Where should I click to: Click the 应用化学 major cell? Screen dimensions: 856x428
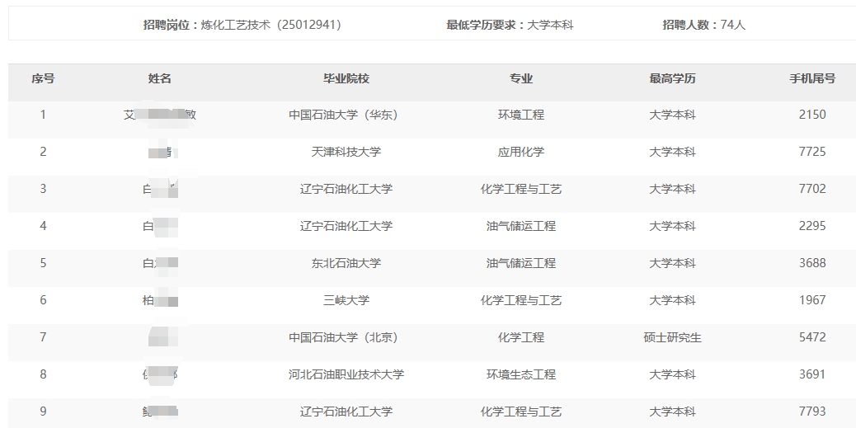coord(521,152)
